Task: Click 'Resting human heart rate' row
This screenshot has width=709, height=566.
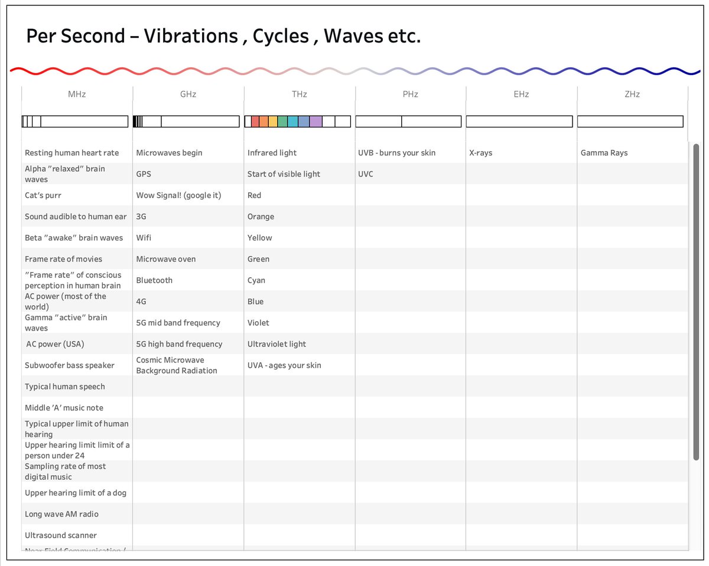Action: point(71,153)
